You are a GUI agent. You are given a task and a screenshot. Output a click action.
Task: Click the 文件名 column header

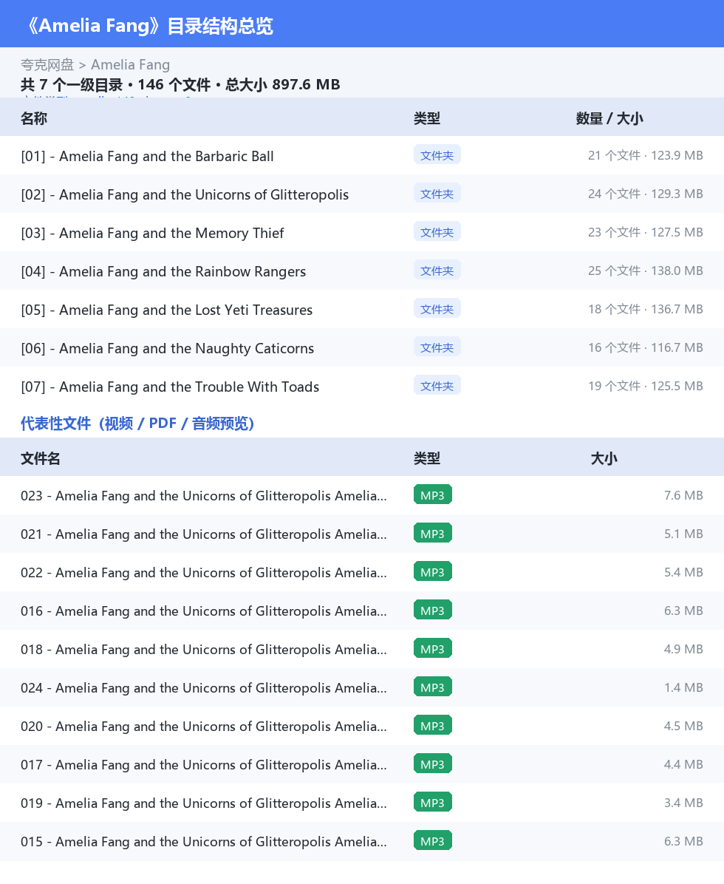pyautogui.click(x=41, y=458)
